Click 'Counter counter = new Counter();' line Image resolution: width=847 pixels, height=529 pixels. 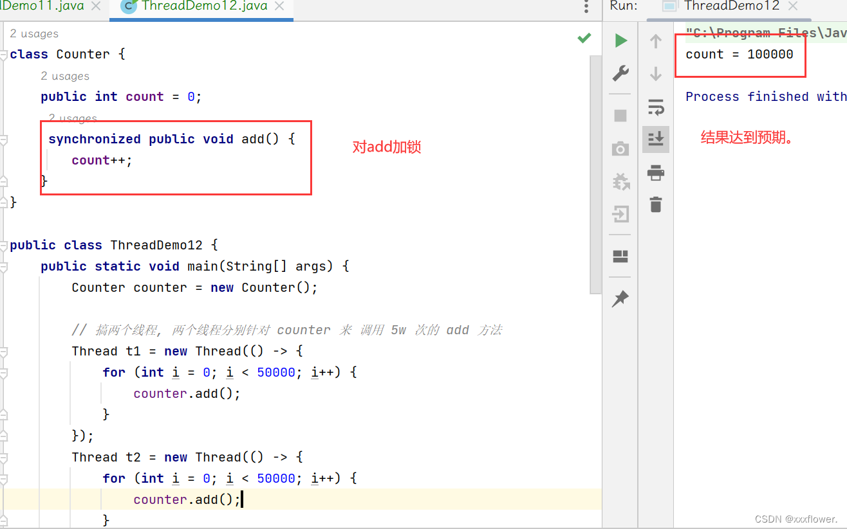pyautogui.click(x=195, y=288)
